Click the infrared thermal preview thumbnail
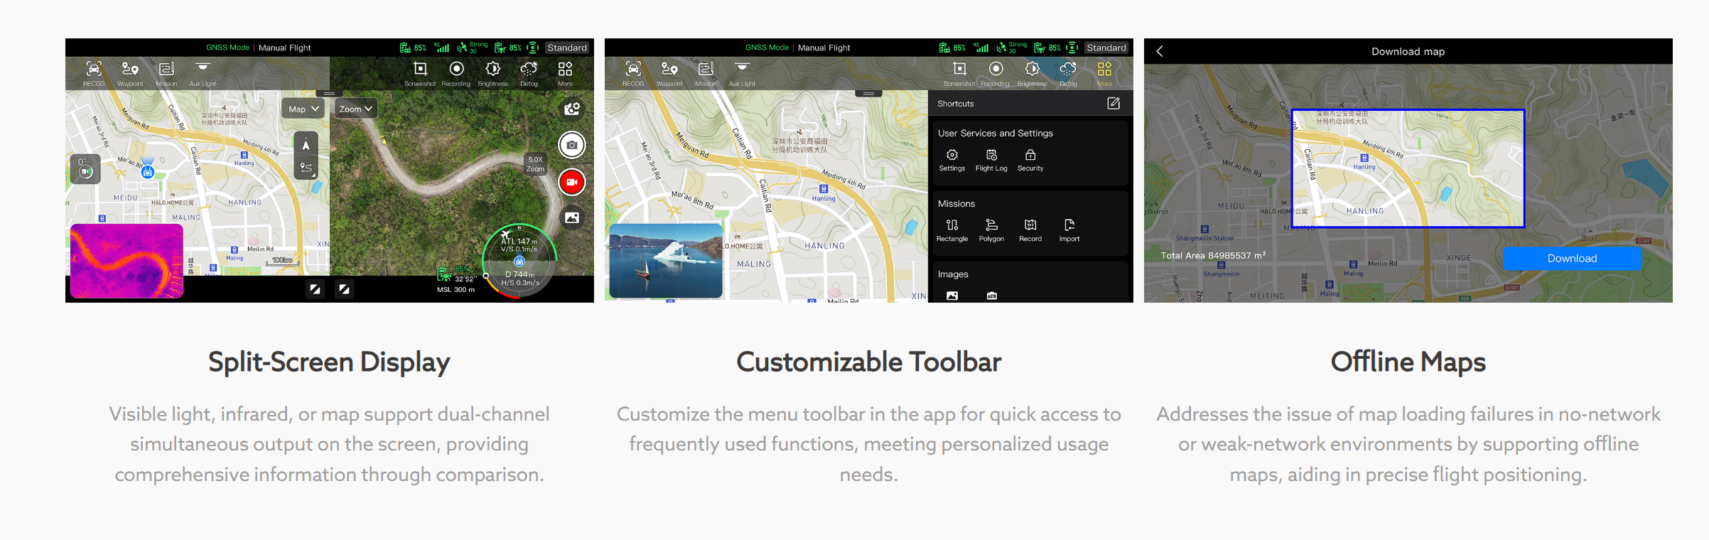 pyautogui.click(x=126, y=261)
